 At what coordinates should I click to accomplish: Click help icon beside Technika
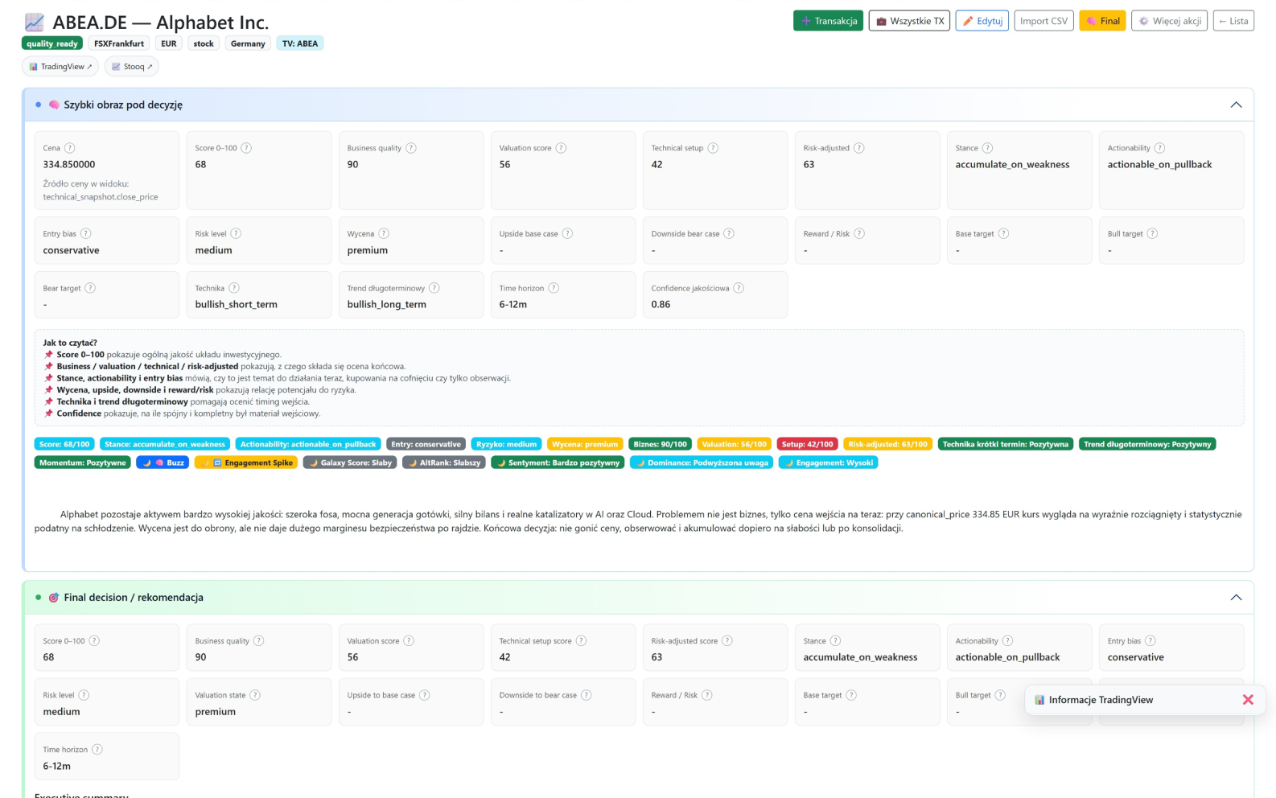[234, 288]
